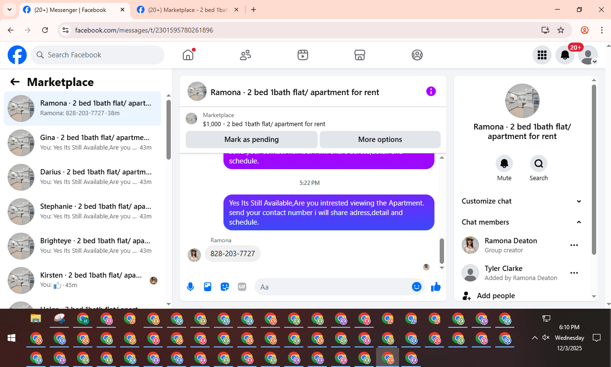Viewport: 611px width, 367px height.
Task: Open the notifications bell with 20+ badge
Action: 565,55
